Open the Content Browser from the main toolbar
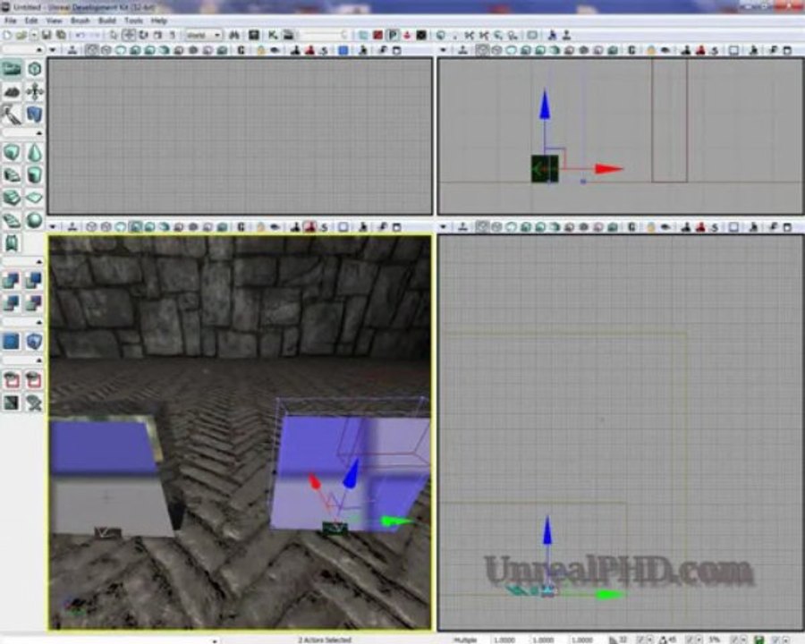805x644 pixels. 254,35
